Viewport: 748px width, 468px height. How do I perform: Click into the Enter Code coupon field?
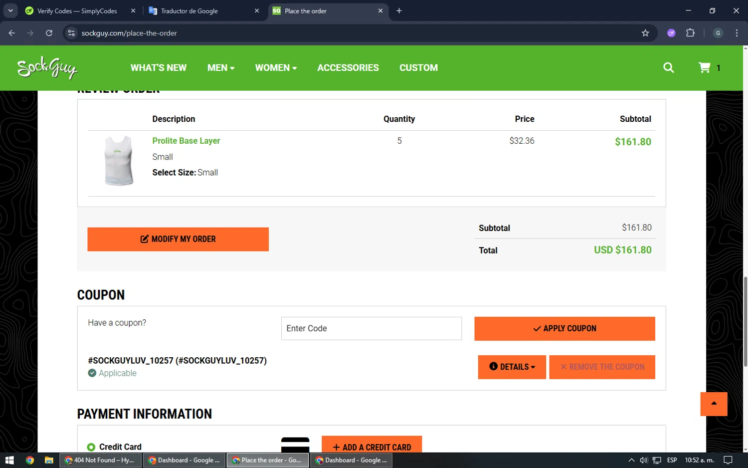372,328
